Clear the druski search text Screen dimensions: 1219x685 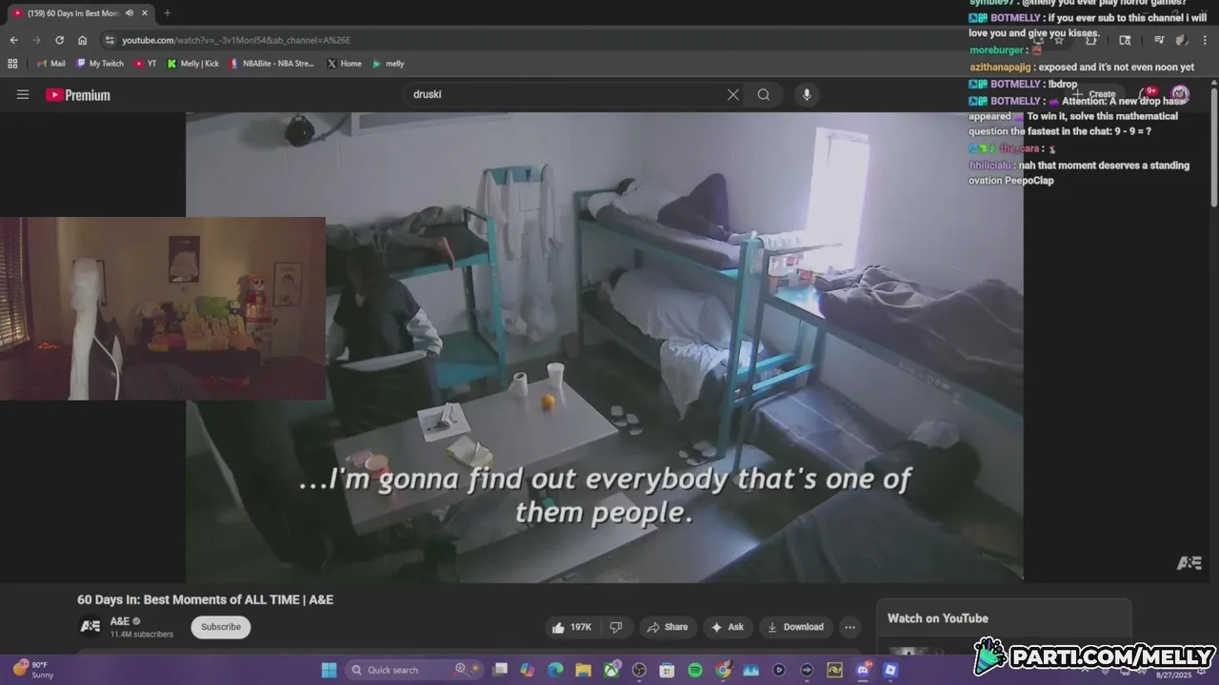(x=732, y=94)
